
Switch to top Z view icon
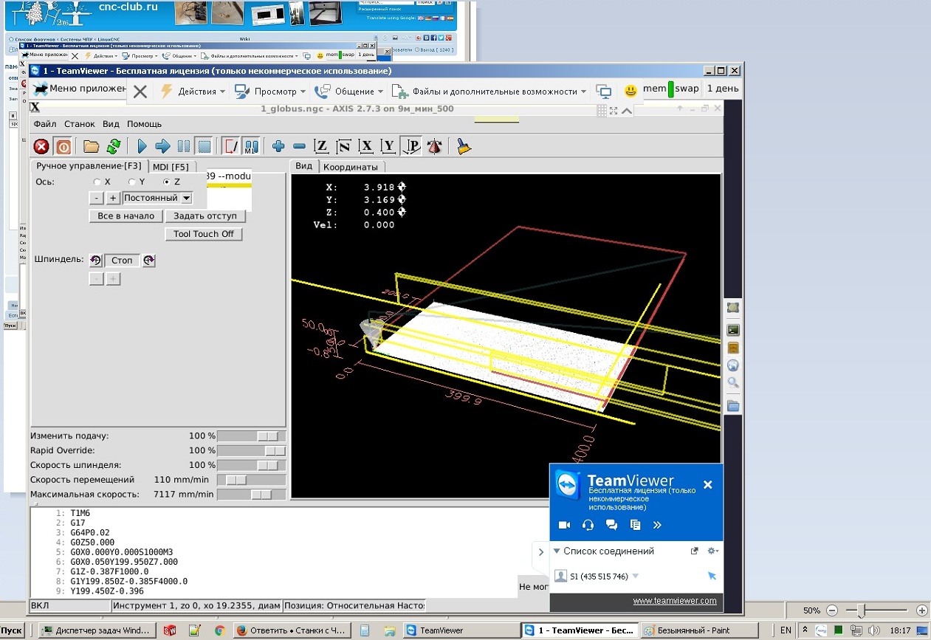pyautogui.click(x=321, y=146)
